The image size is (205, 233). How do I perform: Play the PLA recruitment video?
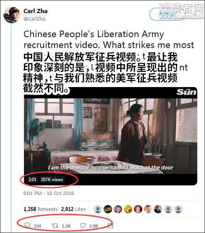(111, 136)
